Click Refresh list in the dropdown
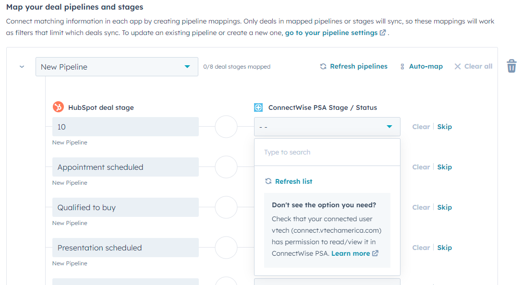 289,181
